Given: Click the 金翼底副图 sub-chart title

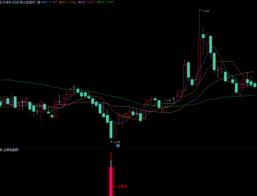Looking at the screenshot, I should pyautogui.click(x=11, y=150).
